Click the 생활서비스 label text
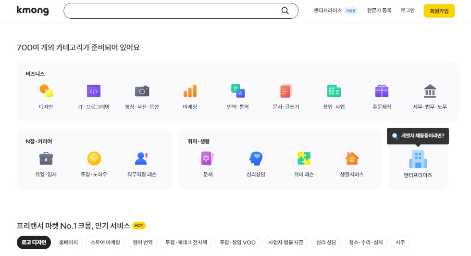 (352, 175)
